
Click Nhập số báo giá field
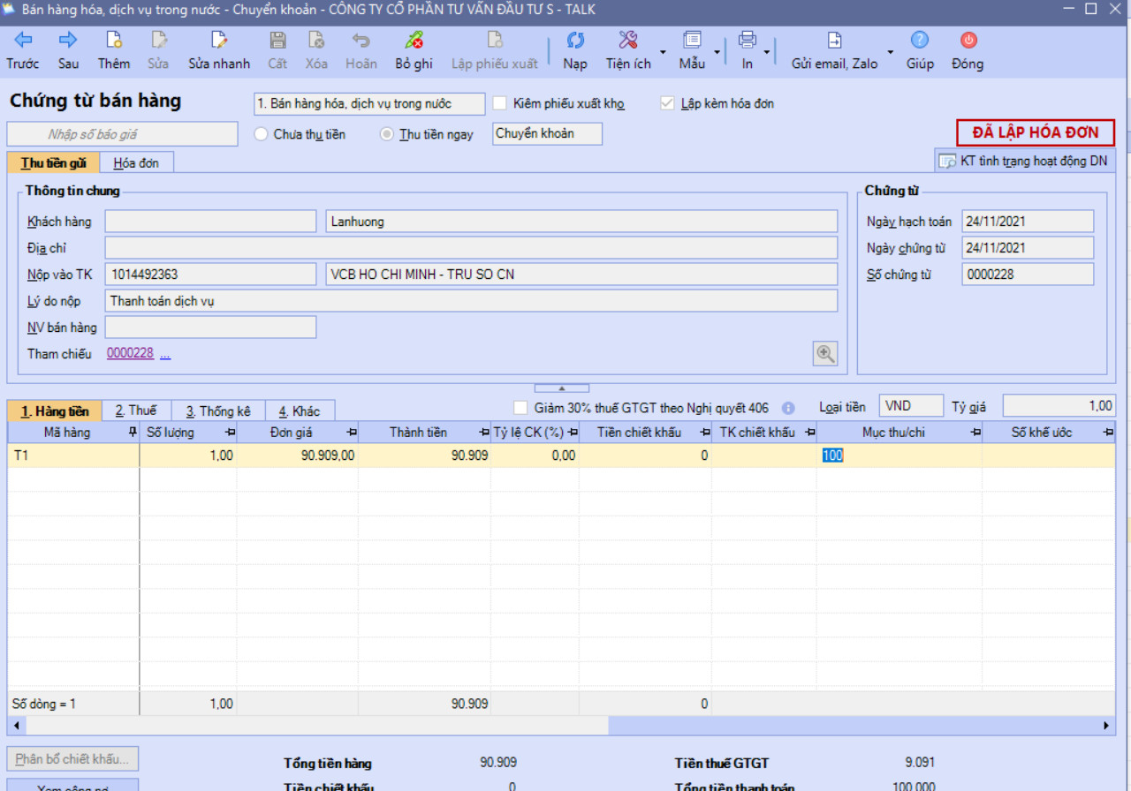click(123, 134)
